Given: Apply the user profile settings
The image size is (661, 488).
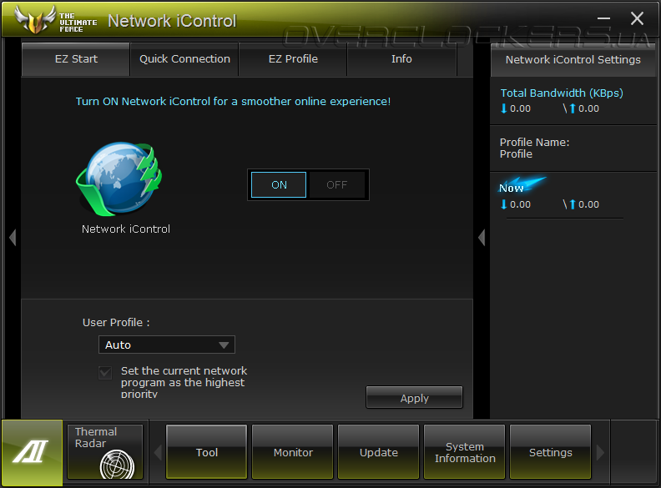Looking at the screenshot, I should click(415, 397).
